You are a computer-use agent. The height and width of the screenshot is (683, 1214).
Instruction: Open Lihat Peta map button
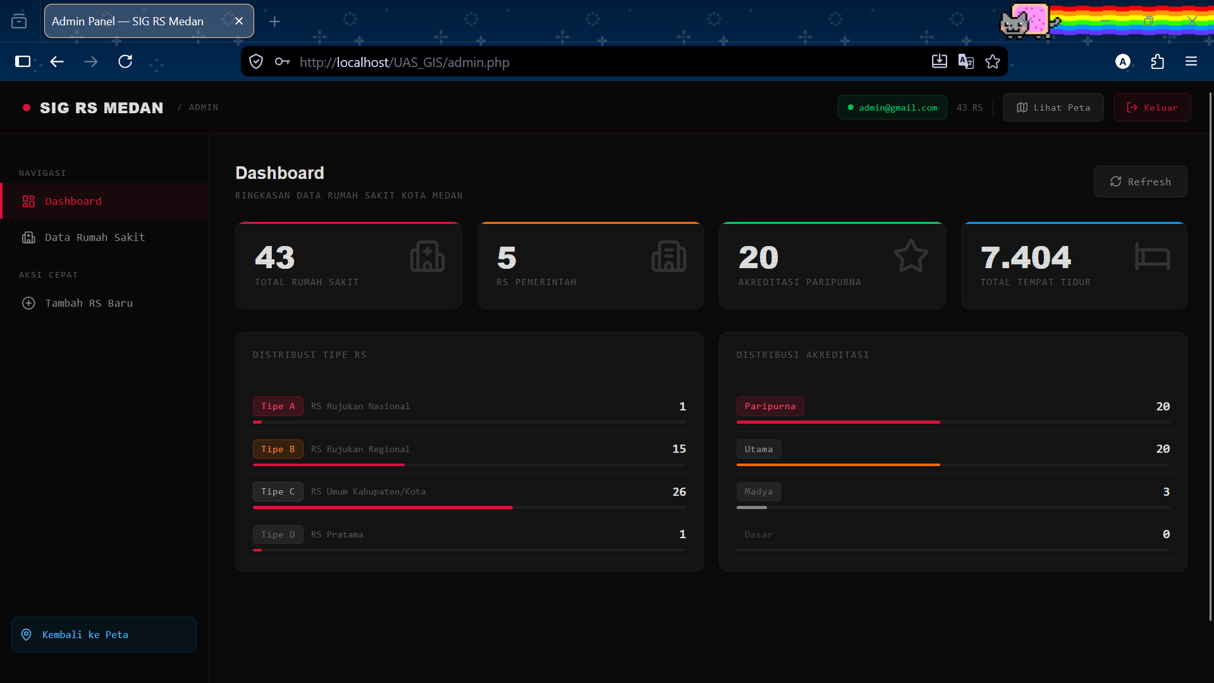(1053, 108)
